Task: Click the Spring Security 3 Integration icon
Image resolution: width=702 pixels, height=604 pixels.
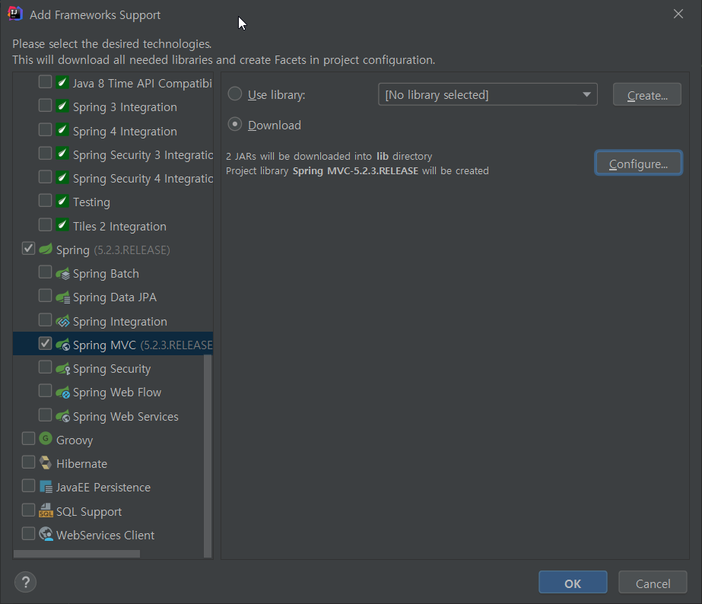Action: point(62,154)
